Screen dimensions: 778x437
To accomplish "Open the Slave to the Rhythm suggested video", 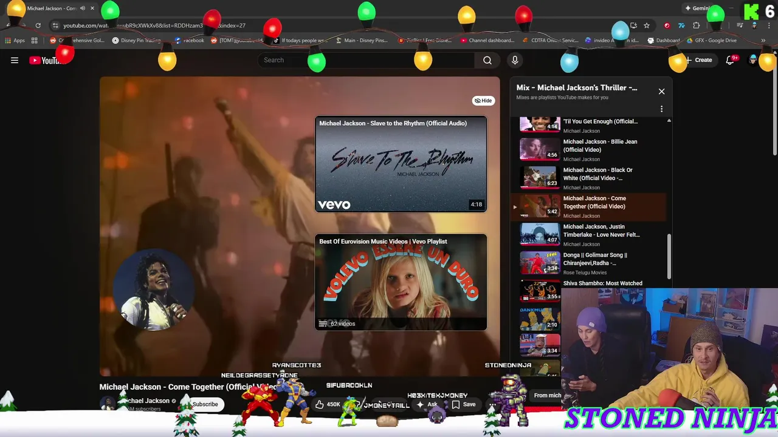I will [401, 164].
